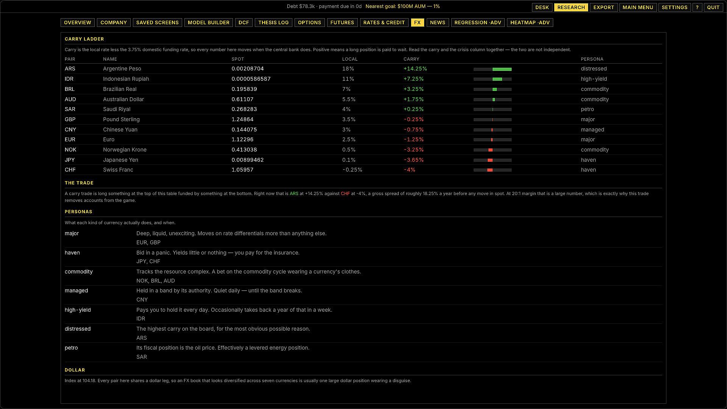Click the NOK carry bar indicator
The image size is (727, 409).
pos(492,150)
